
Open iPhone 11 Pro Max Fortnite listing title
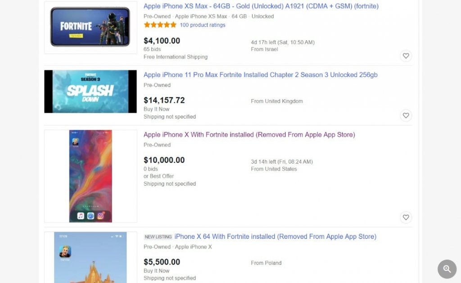coord(260,75)
